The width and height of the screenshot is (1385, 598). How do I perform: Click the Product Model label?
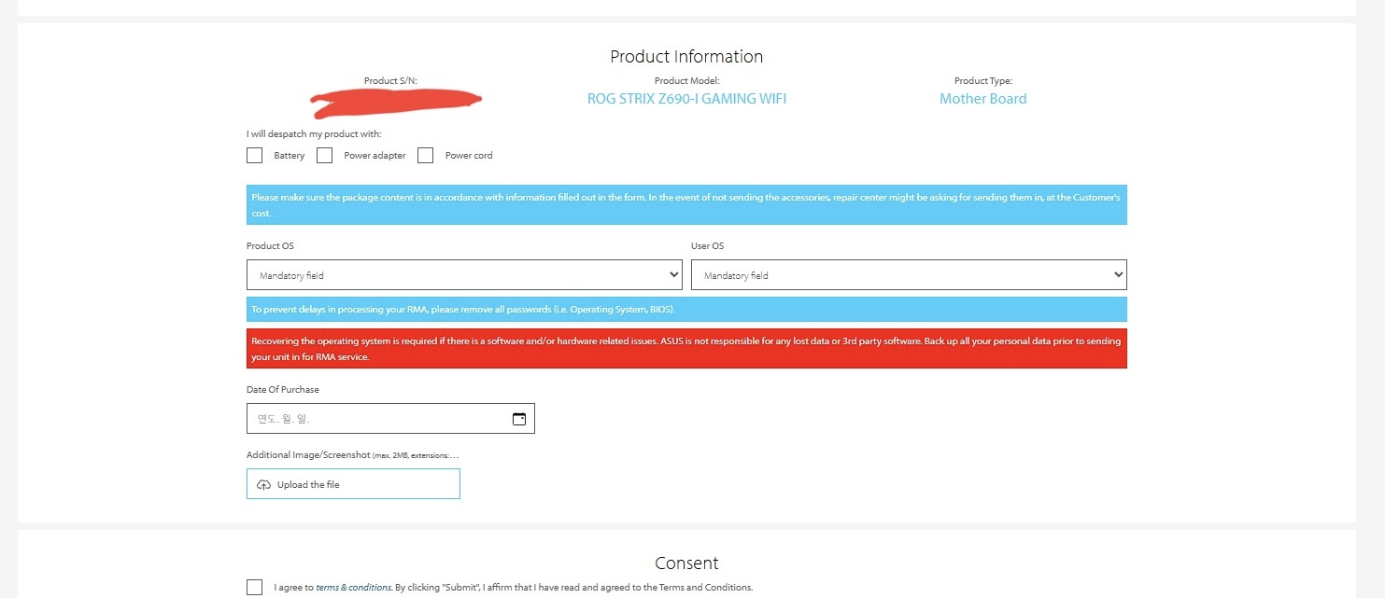pos(686,81)
